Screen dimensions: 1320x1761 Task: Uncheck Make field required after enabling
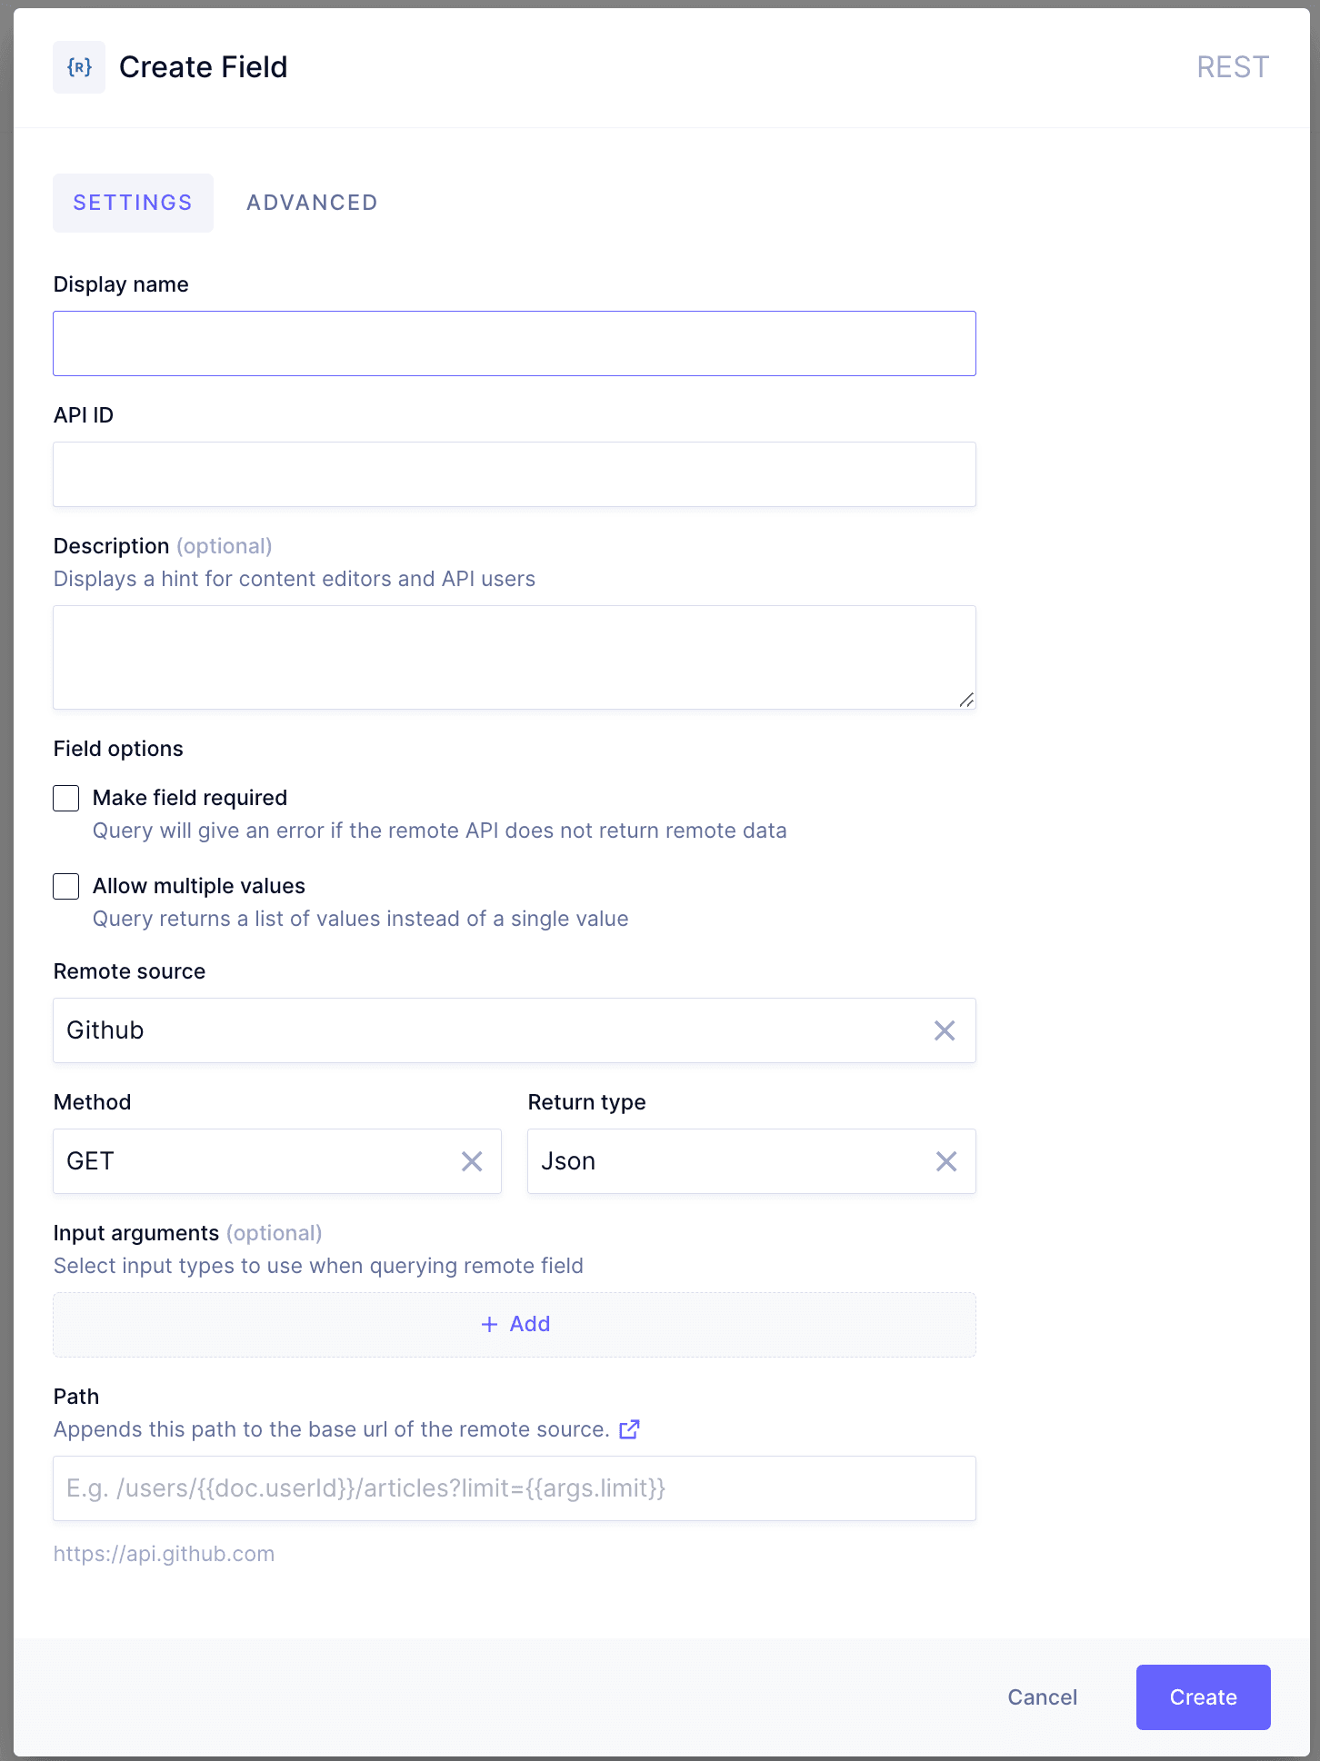[x=65, y=798]
